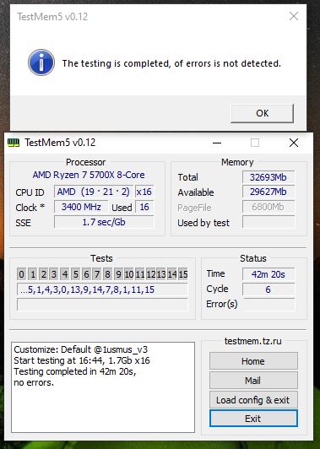Viewport: 320px width, 449px height.
Task: Minimize the TestMem5 main window
Action: (x=217, y=143)
